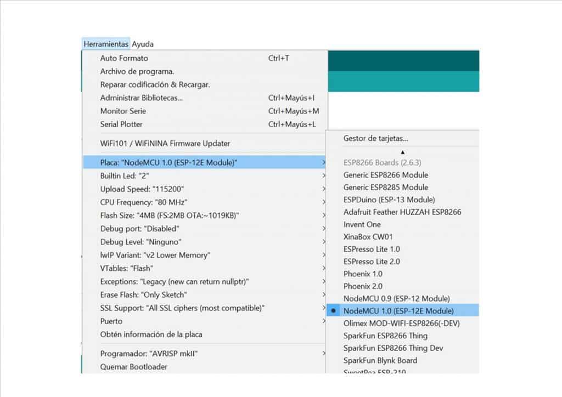
Task: Expand the Programador submenu
Action: point(149,354)
